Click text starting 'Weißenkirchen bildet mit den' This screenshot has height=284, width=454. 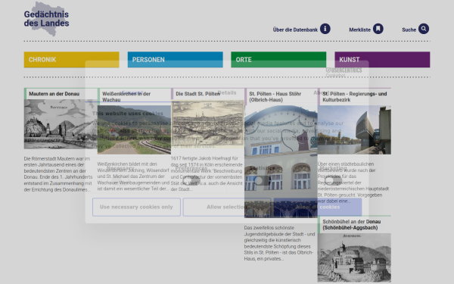[x=133, y=176]
